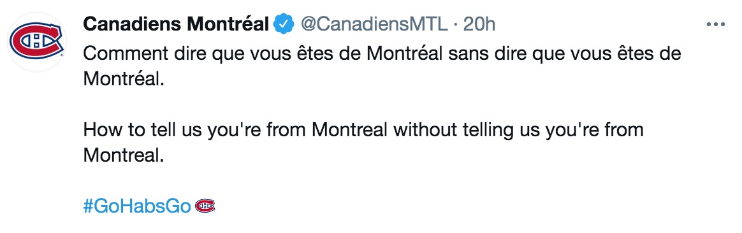Click the Habs logo emoji after the hashtag

point(205,205)
